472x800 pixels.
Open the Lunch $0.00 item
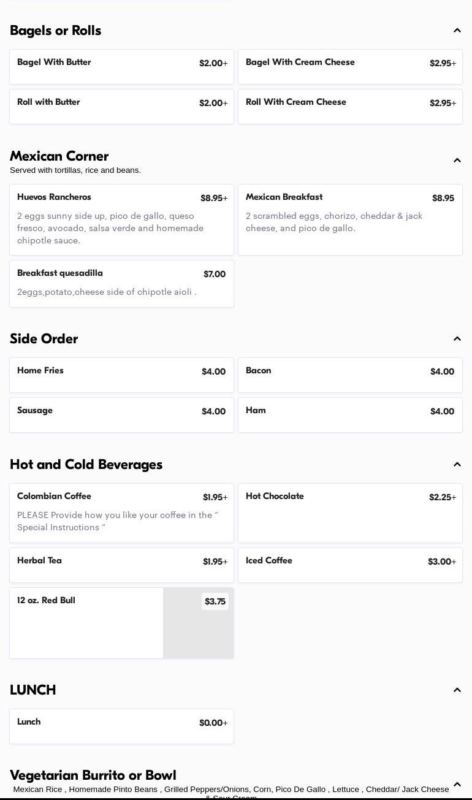[121, 726]
